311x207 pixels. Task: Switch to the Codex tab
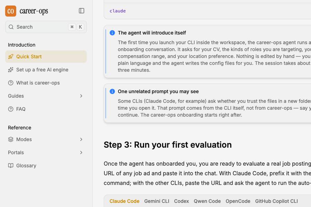point(181,201)
